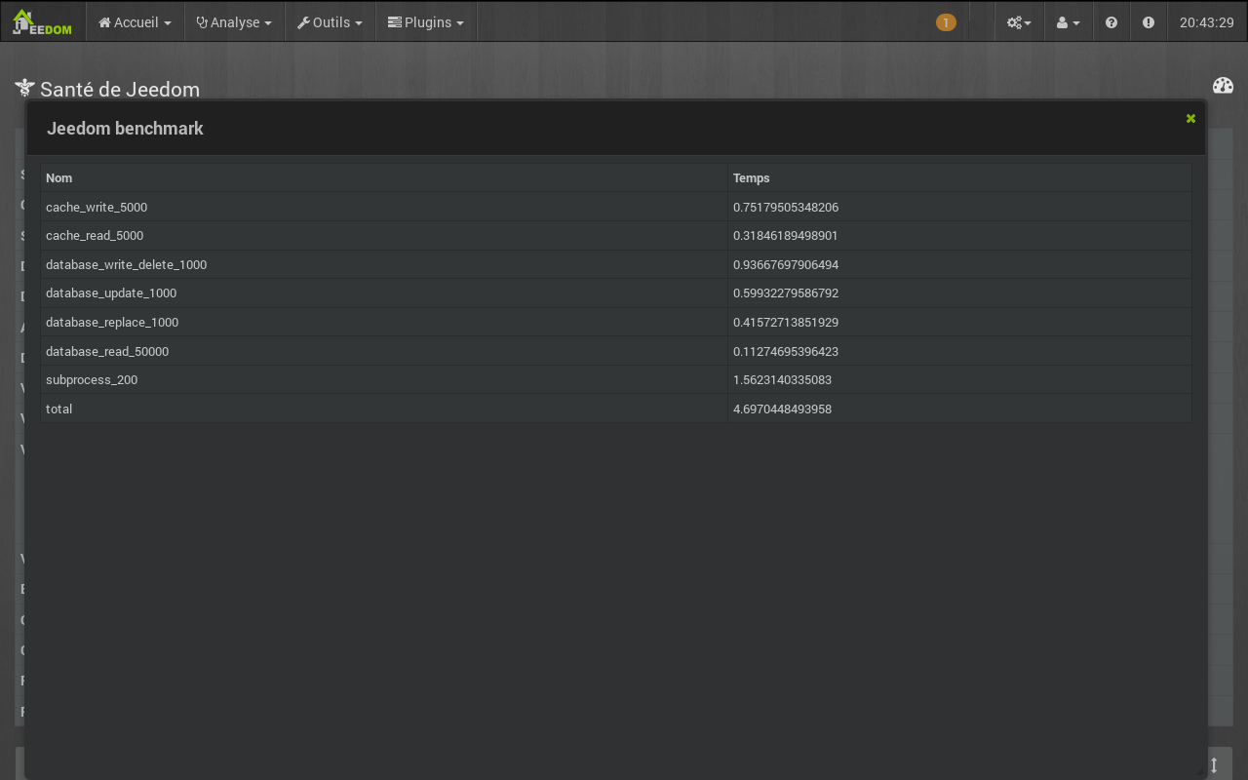Click the value 1.5623140335083
This screenshot has height=780, width=1248.
(x=782, y=379)
